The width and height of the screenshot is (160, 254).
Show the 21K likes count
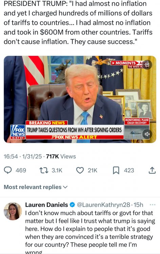93,170
